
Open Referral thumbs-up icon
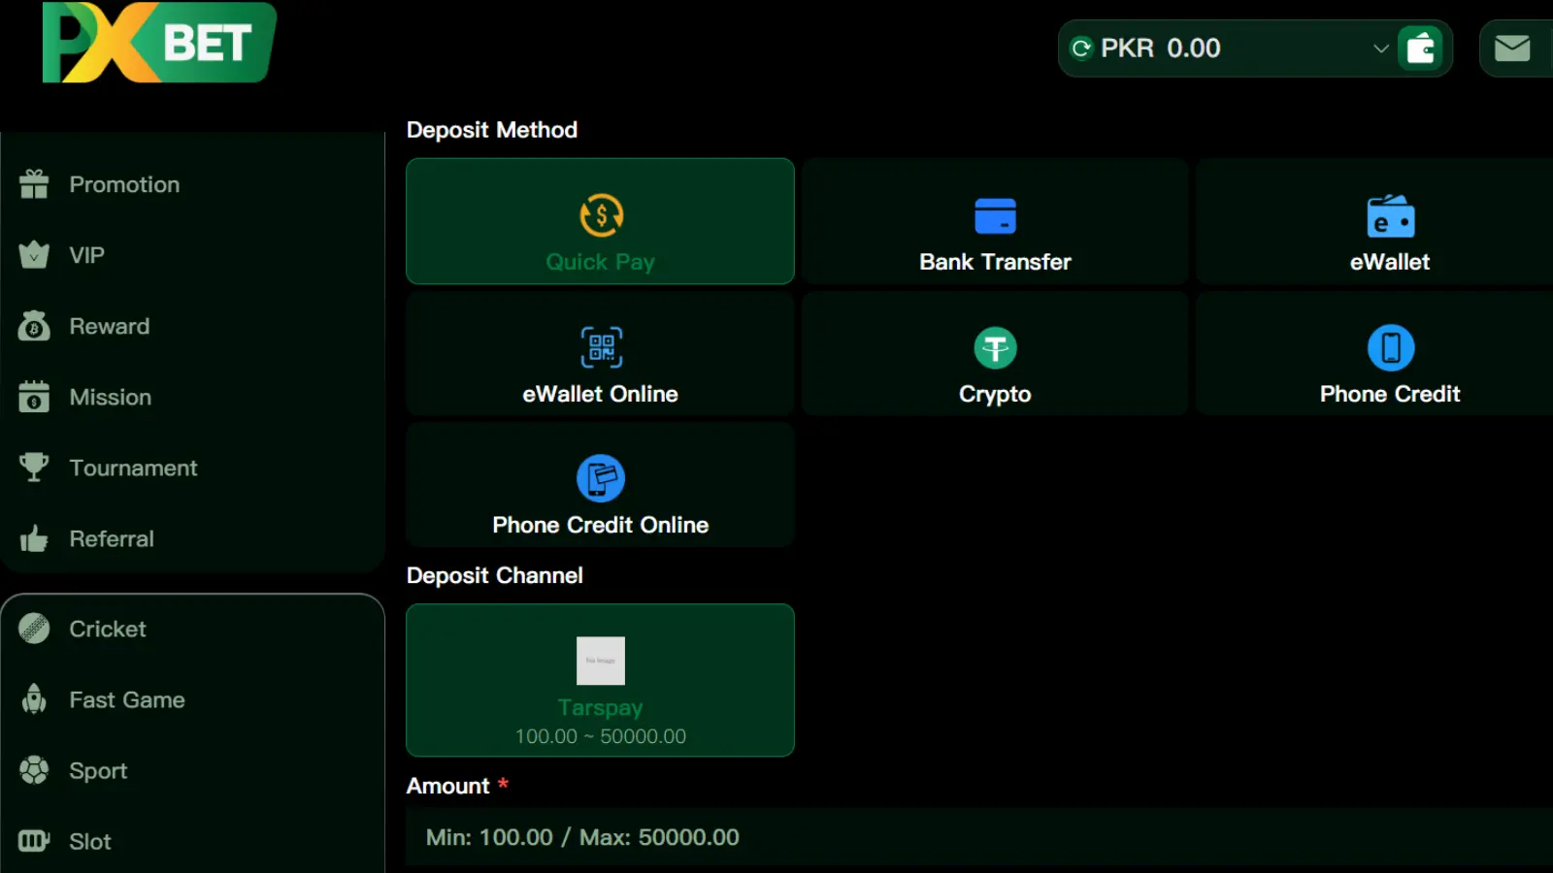tap(34, 538)
